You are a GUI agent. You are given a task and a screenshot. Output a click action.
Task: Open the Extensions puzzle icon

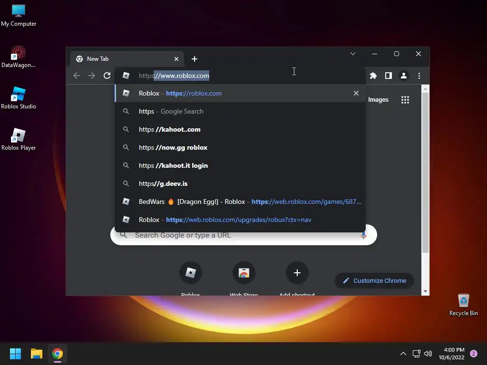[x=373, y=76]
